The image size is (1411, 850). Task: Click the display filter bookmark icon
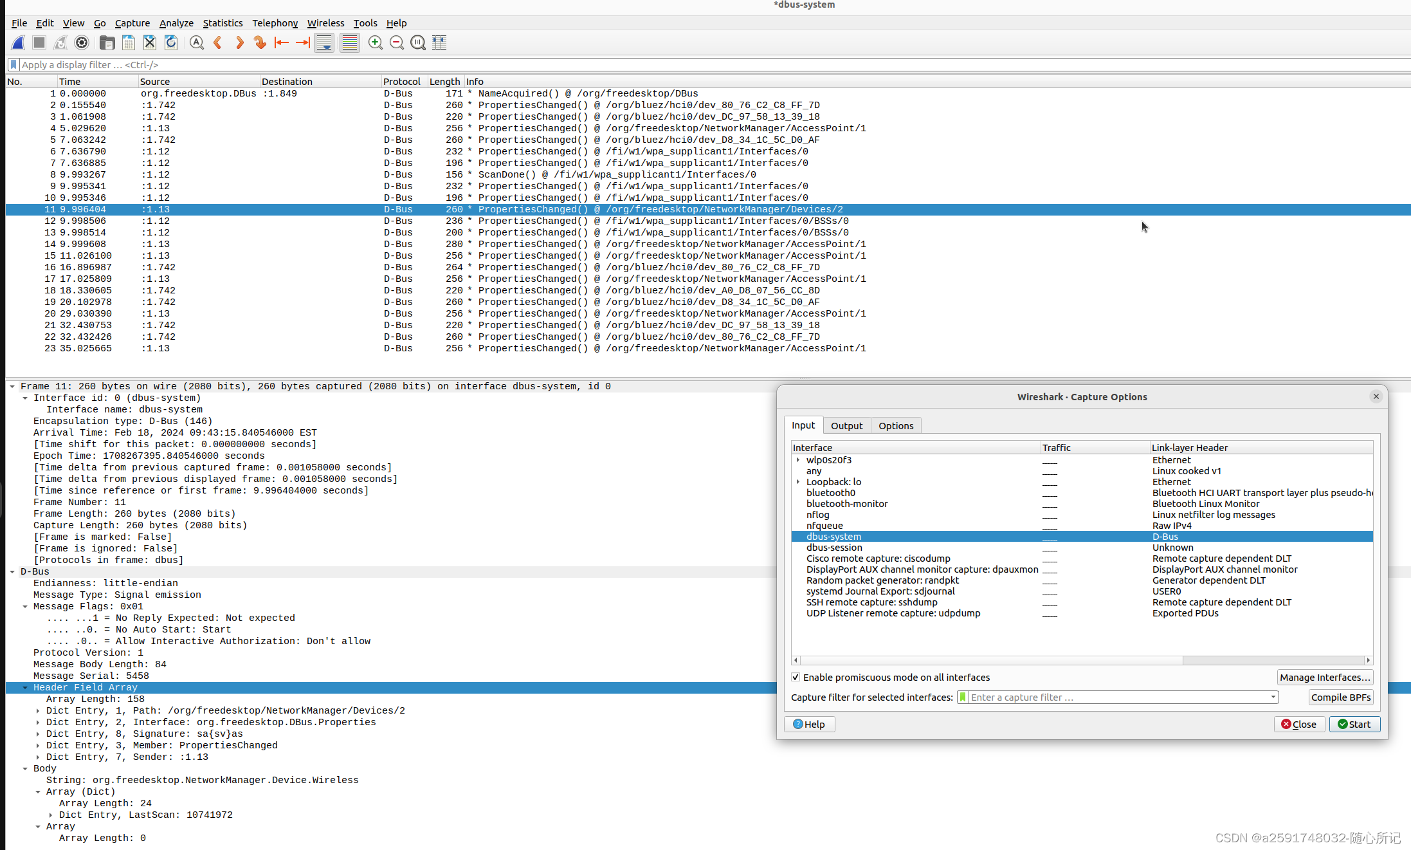[14, 64]
